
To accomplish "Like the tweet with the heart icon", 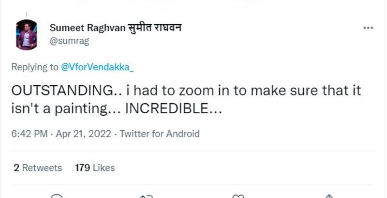I will (x=238, y=196).
